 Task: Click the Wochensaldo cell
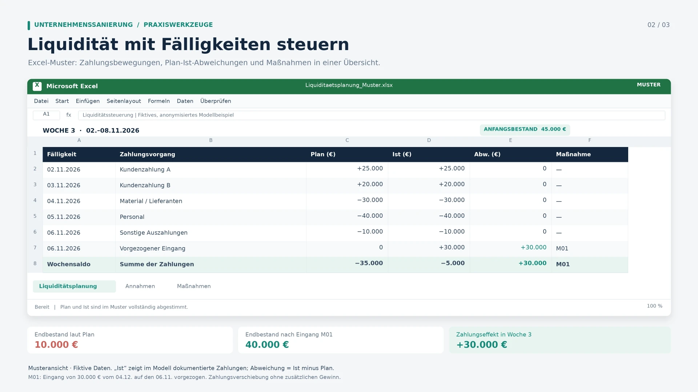[79, 264]
